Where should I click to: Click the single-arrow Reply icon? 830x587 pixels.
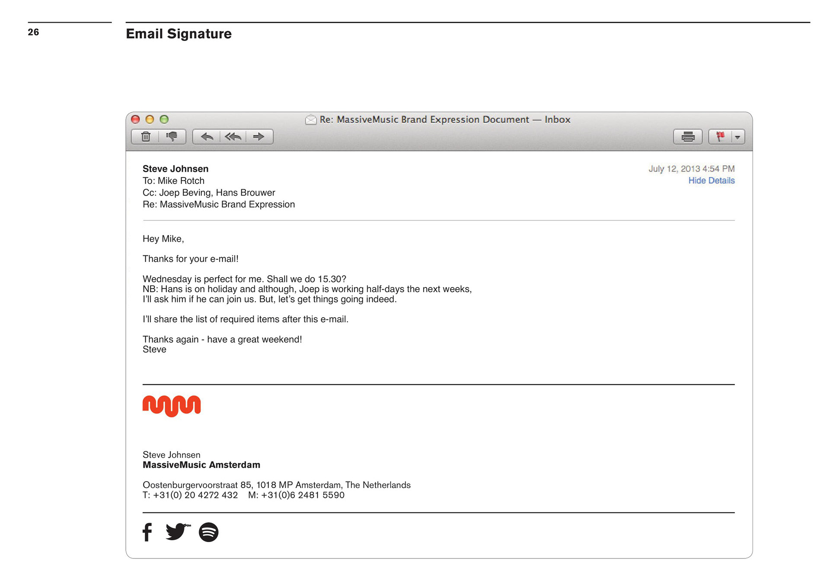207,137
